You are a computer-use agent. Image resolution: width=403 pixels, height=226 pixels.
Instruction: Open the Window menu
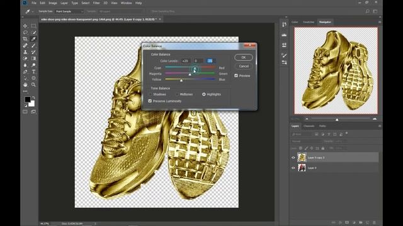point(126,3)
